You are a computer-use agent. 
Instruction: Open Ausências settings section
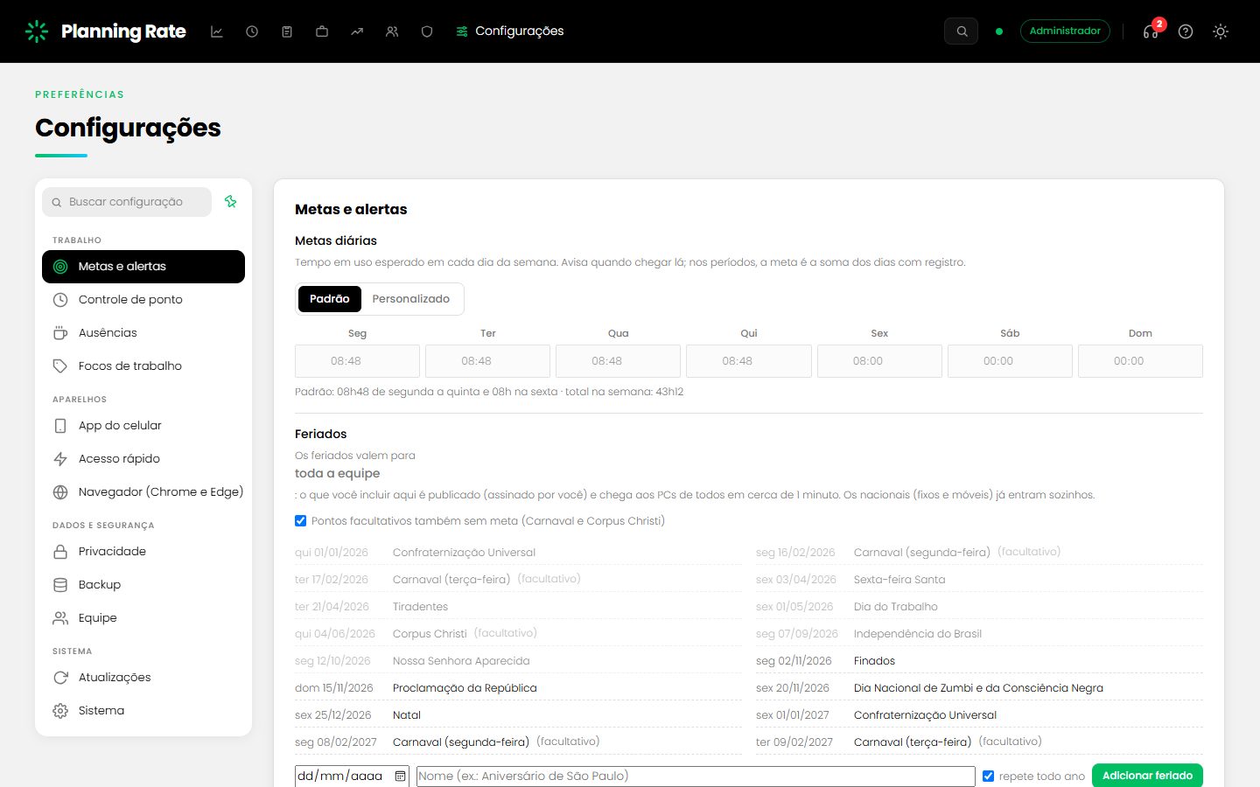coord(143,333)
